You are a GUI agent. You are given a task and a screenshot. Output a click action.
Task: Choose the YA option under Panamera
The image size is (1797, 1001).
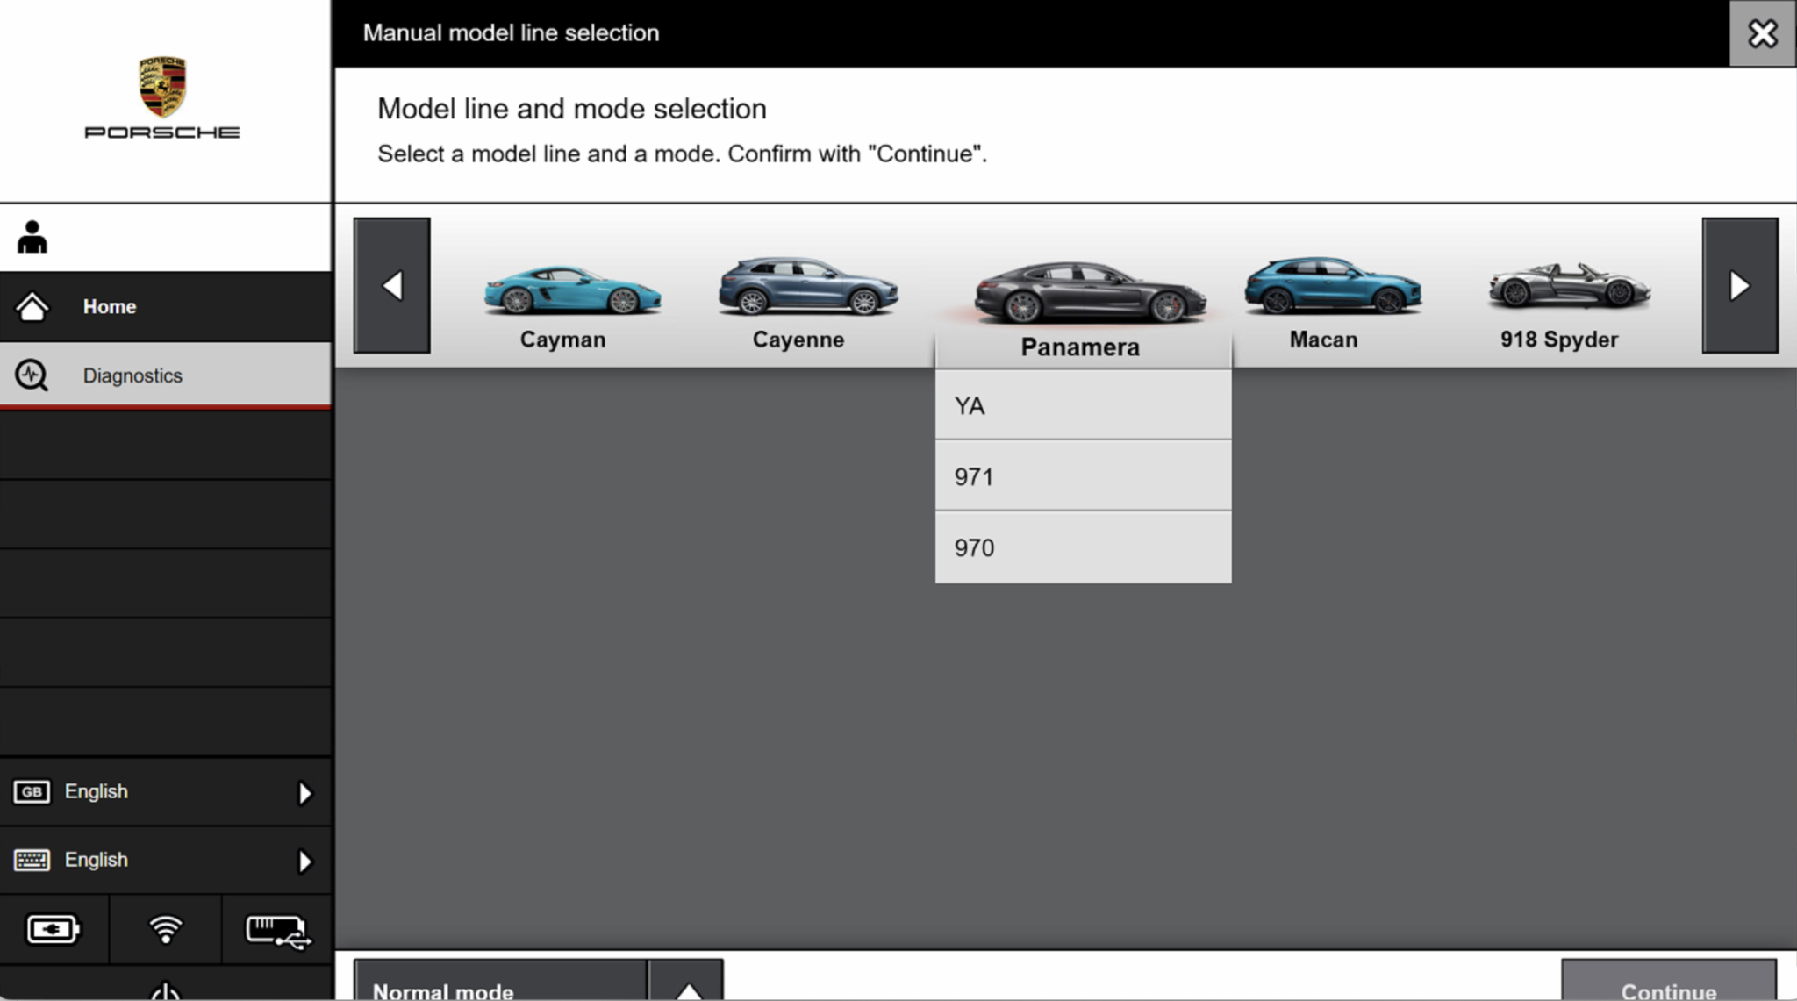click(1083, 405)
